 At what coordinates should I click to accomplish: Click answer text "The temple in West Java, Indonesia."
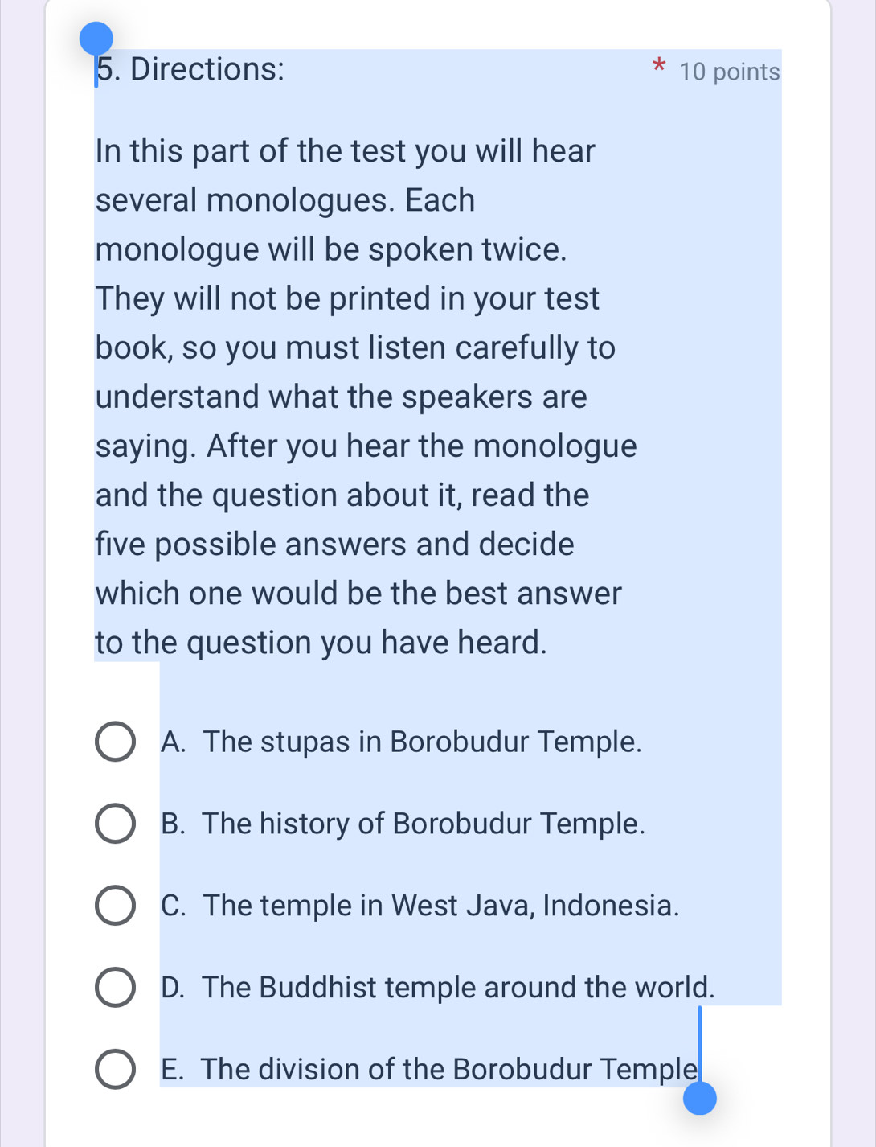[440, 906]
